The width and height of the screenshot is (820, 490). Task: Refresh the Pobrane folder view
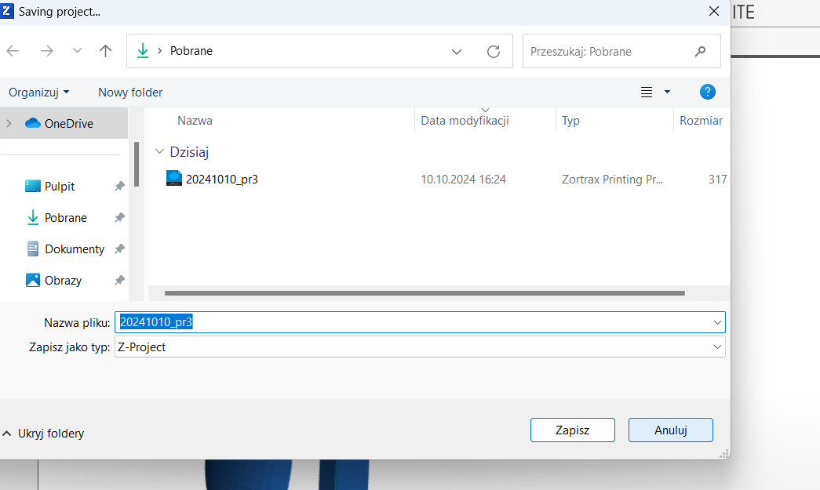pos(493,51)
